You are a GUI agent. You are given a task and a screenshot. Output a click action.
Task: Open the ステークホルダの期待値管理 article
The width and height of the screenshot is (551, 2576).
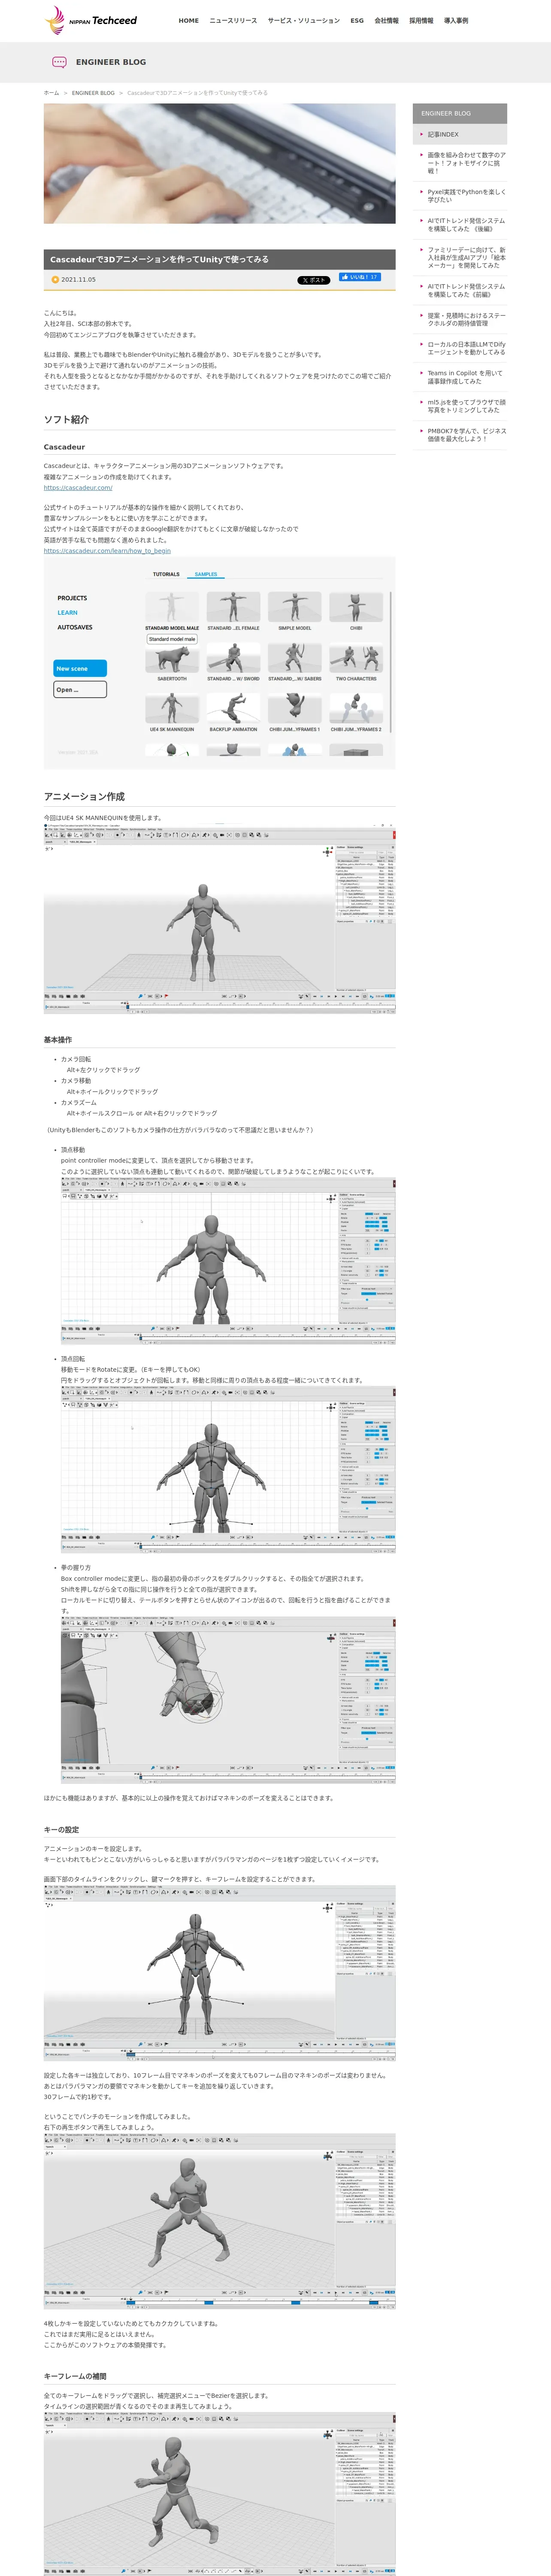[x=467, y=319]
